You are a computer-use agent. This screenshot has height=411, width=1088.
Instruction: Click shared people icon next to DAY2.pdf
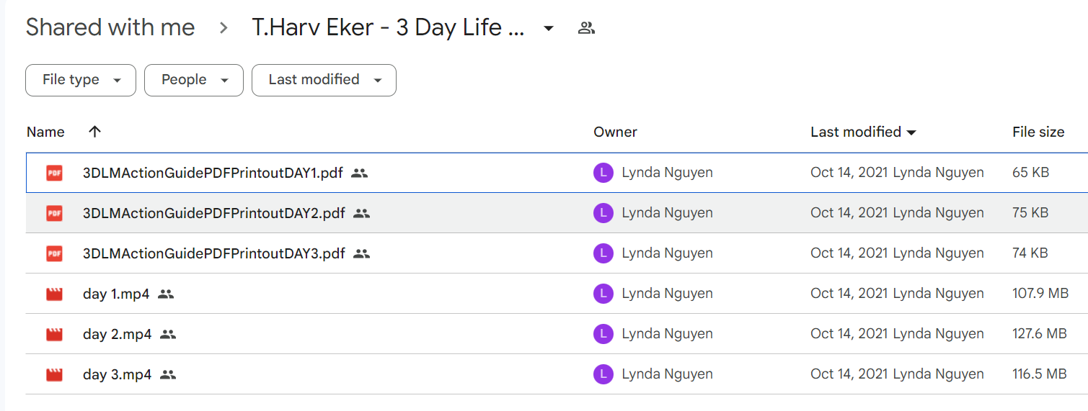coord(361,213)
